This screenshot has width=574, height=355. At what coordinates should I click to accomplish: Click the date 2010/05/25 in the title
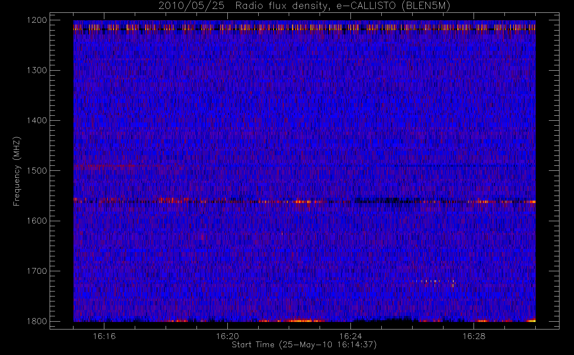tap(191, 6)
